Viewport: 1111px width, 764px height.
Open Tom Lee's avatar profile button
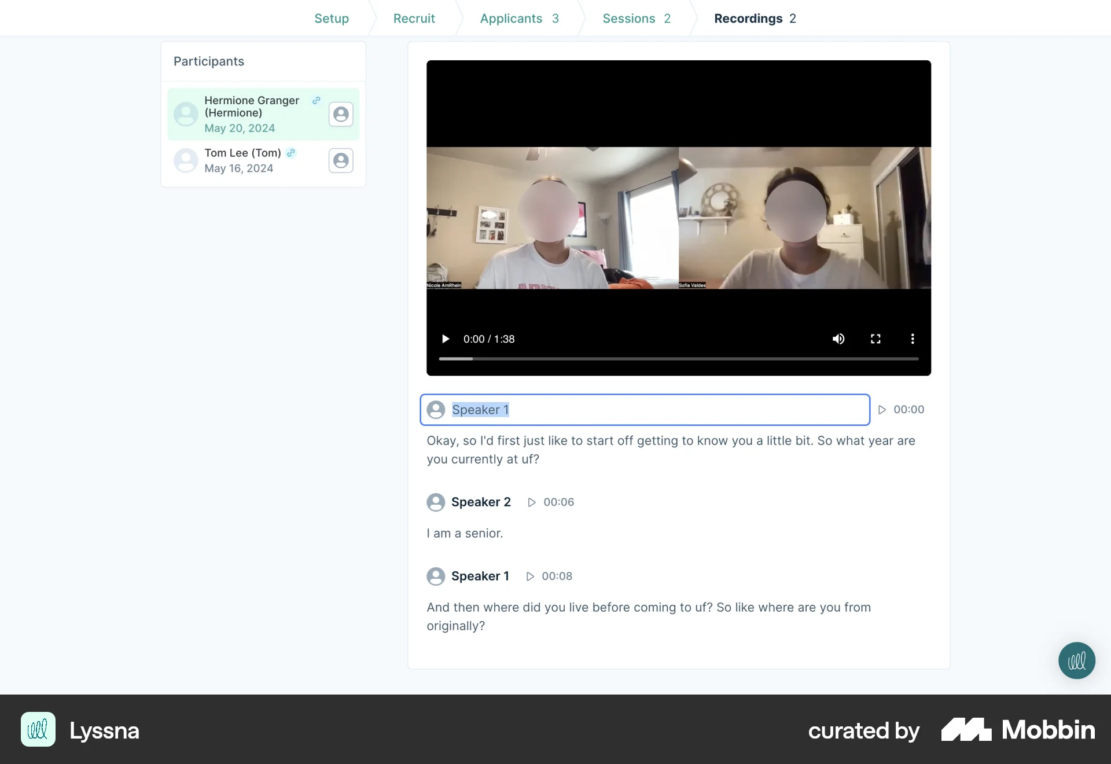click(x=341, y=160)
